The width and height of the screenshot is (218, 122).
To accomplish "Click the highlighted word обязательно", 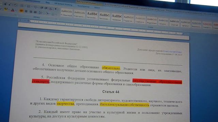I will [111, 68].
